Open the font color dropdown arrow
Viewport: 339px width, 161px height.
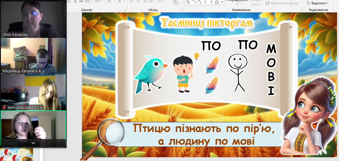tap(124, 1)
